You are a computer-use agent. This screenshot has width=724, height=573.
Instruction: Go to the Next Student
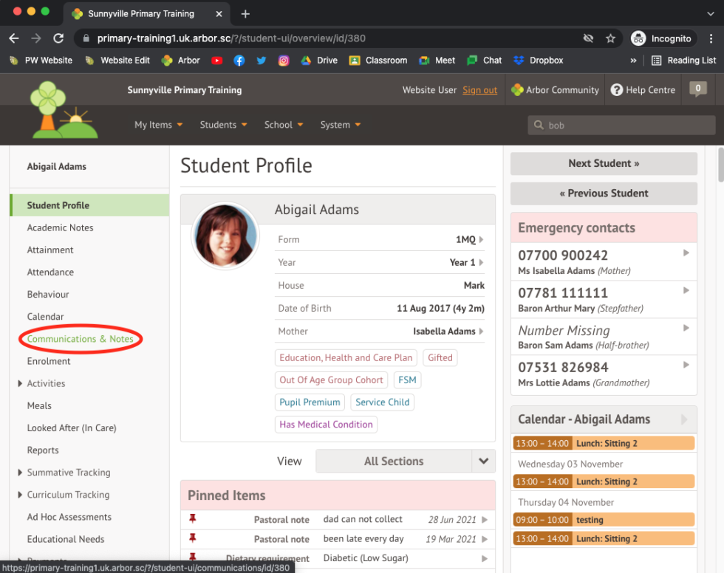point(604,163)
